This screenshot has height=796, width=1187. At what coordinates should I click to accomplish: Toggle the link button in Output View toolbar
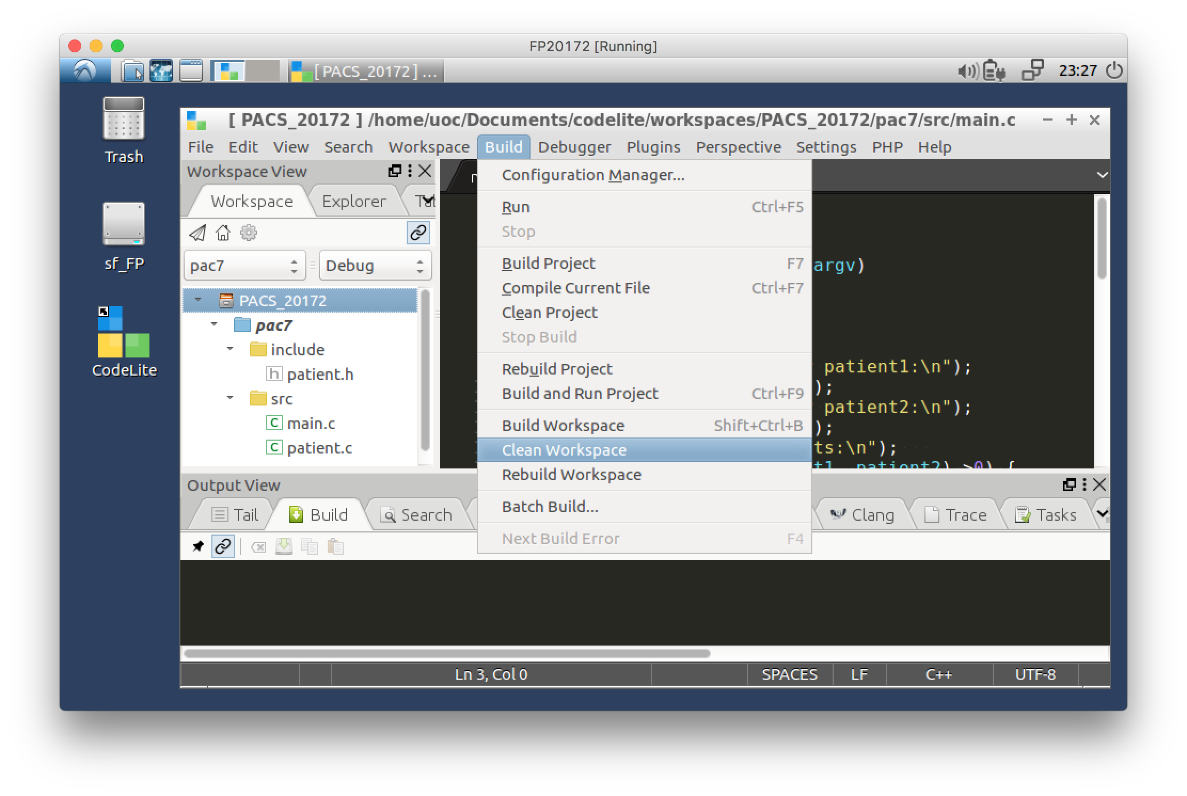click(x=223, y=546)
